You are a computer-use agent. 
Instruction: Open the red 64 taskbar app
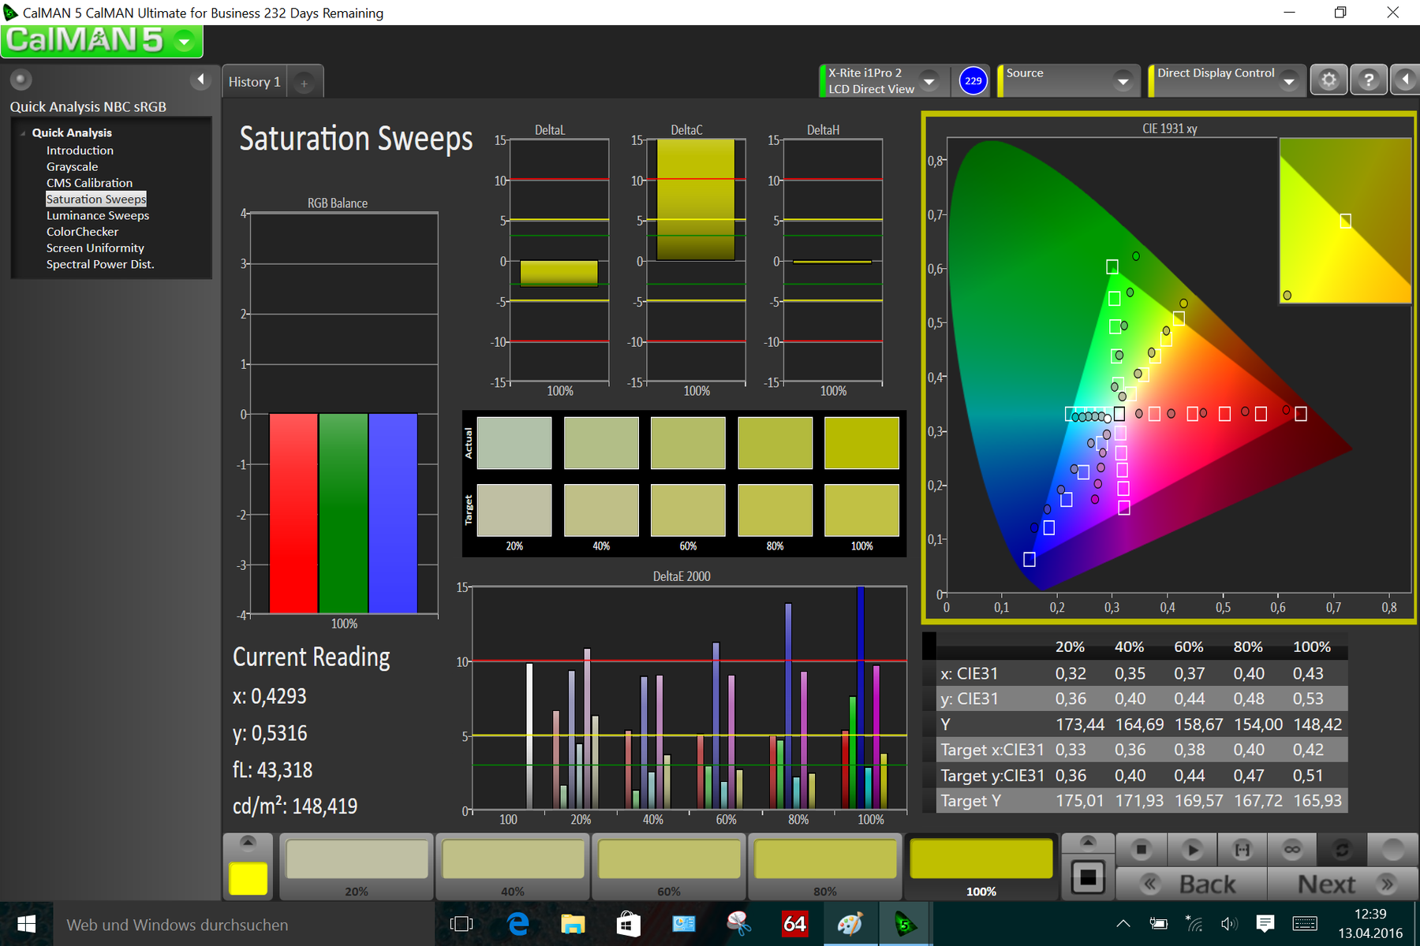pos(794,924)
